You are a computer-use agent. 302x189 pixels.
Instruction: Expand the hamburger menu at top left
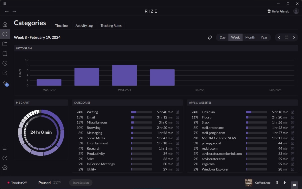pos(5,4)
